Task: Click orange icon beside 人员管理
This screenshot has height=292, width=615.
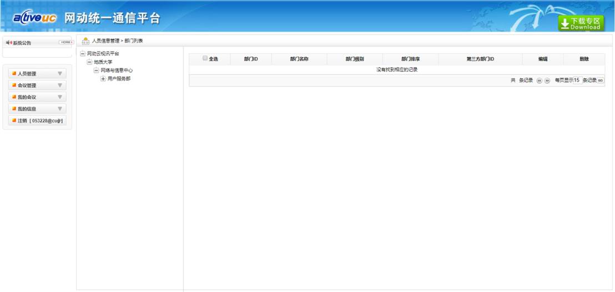Action: point(14,73)
